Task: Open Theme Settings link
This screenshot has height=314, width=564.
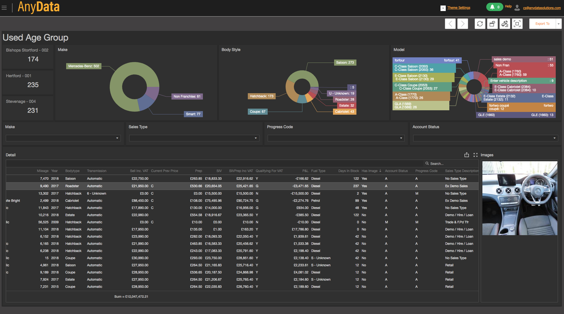Action: tap(459, 8)
